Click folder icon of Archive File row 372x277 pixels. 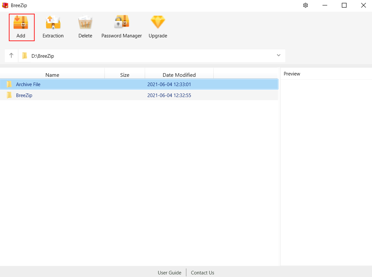[x=9, y=84]
